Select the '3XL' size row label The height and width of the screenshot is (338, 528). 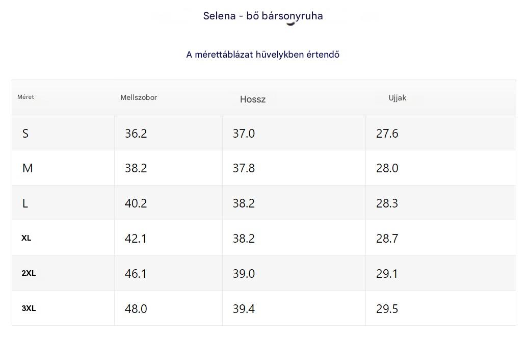coord(29,308)
